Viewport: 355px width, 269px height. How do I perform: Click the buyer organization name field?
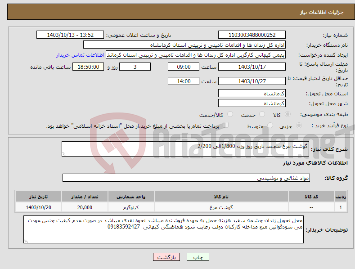click(x=184, y=45)
